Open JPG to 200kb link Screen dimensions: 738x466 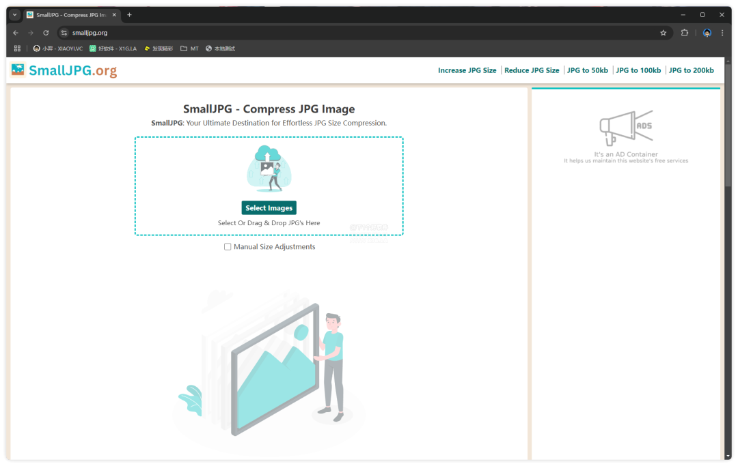point(692,70)
